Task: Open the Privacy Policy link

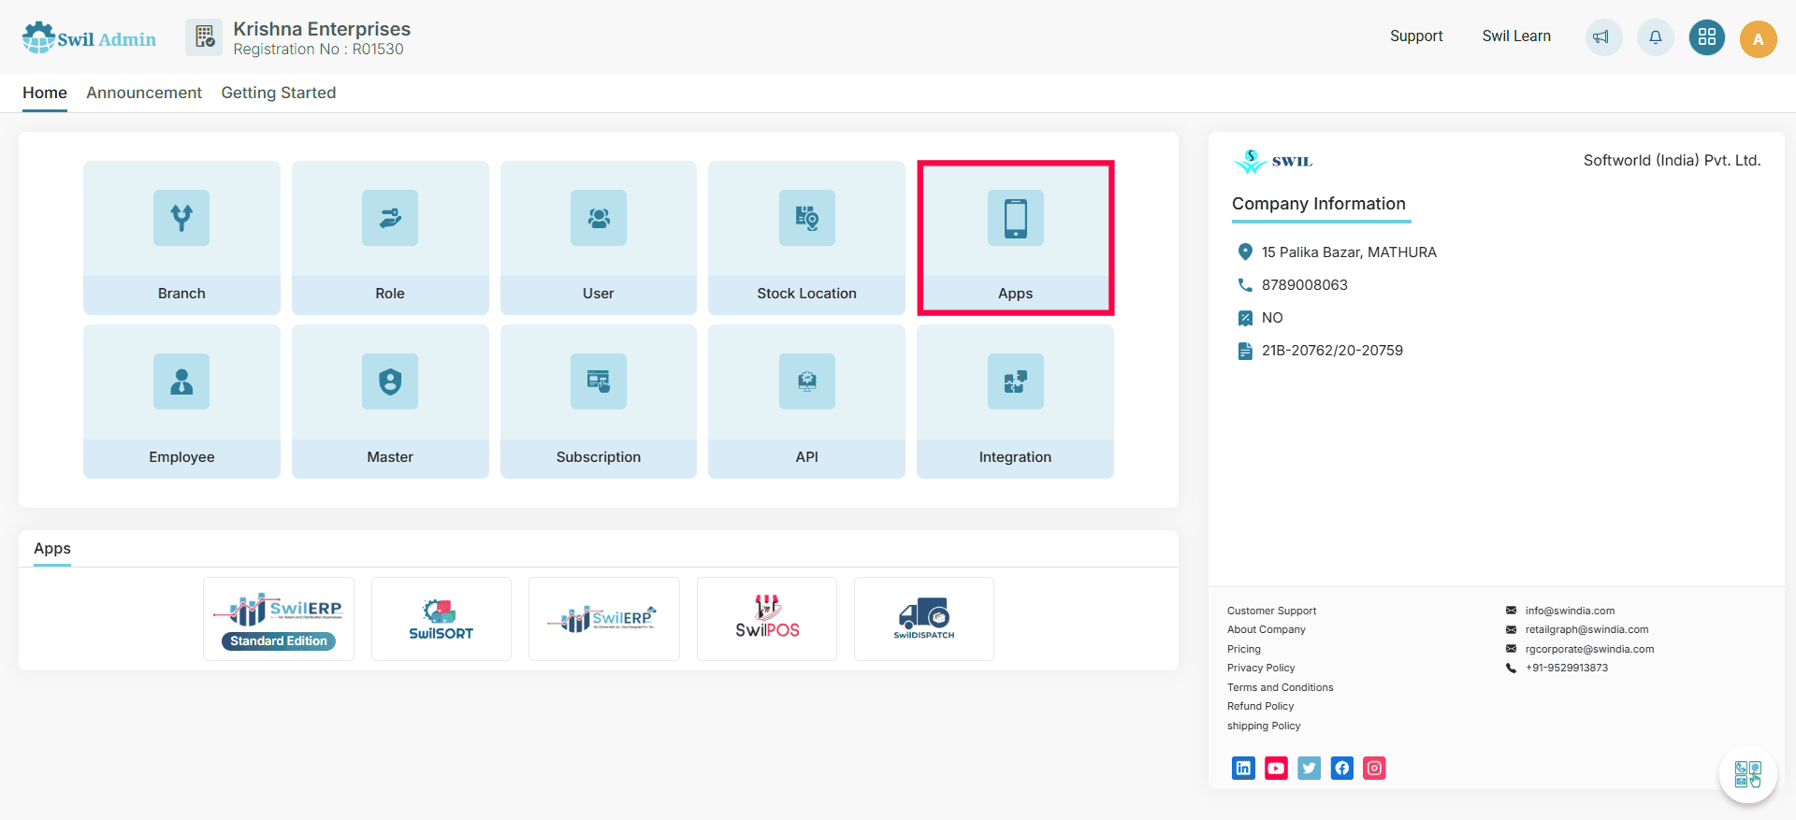Action: coord(1261,668)
